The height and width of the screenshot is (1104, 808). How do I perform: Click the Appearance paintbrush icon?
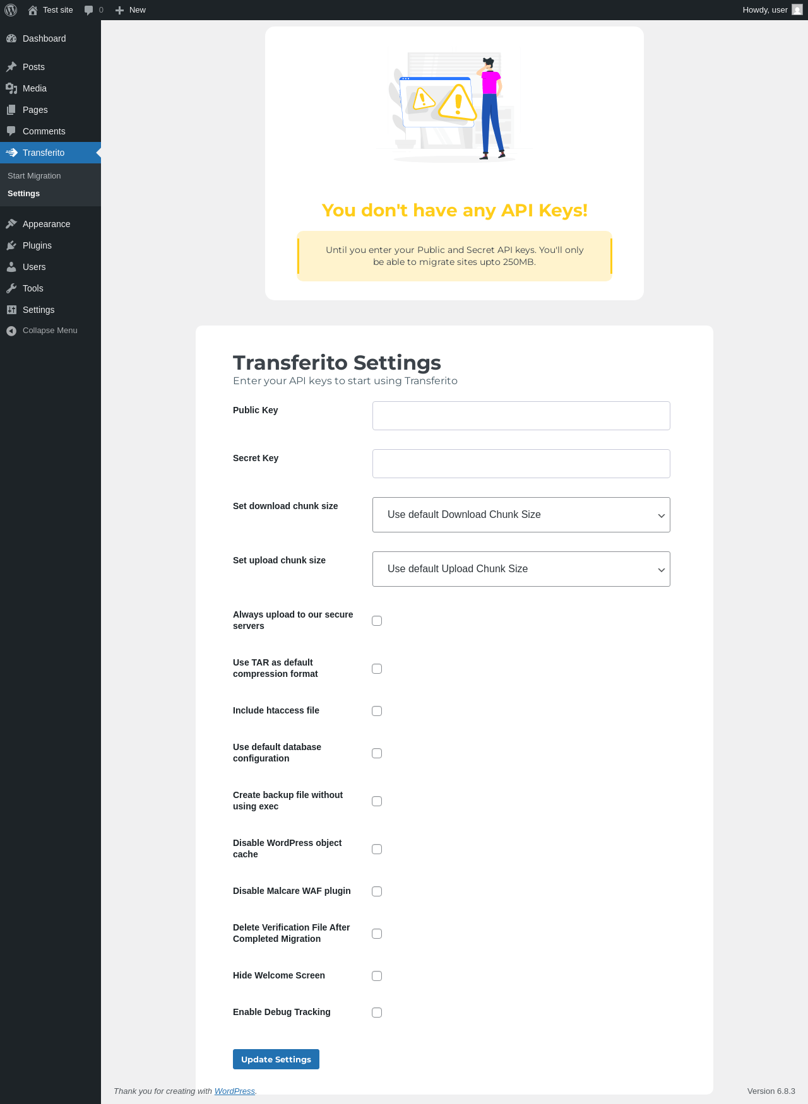click(x=11, y=224)
